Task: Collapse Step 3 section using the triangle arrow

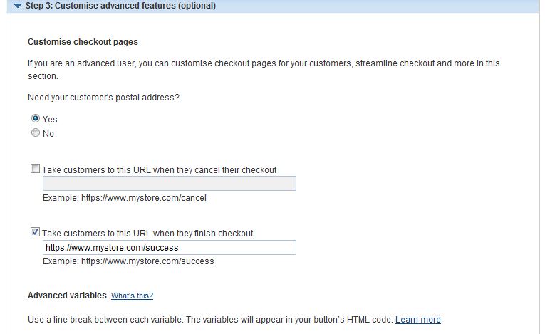Action: point(18,6)
